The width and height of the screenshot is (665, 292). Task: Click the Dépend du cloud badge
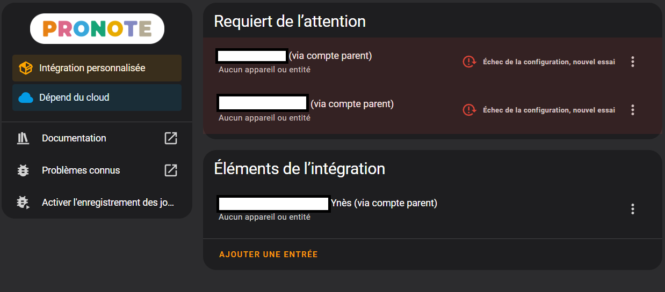(97, 98)
